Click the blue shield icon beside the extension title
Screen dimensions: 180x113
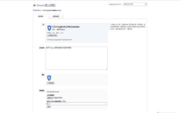(49, 28)
